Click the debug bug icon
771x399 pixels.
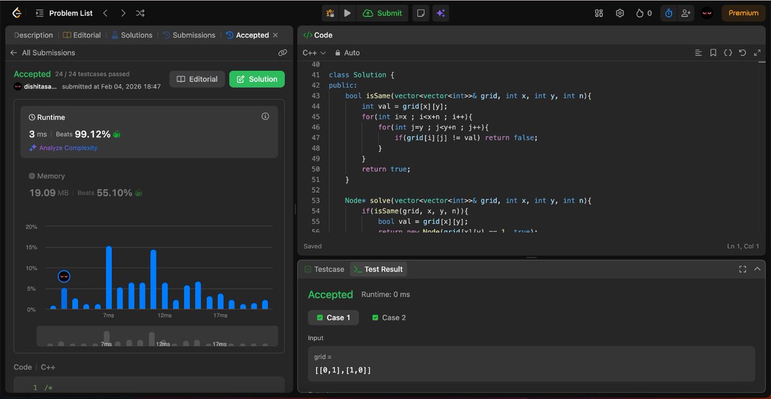coord(330,13)
